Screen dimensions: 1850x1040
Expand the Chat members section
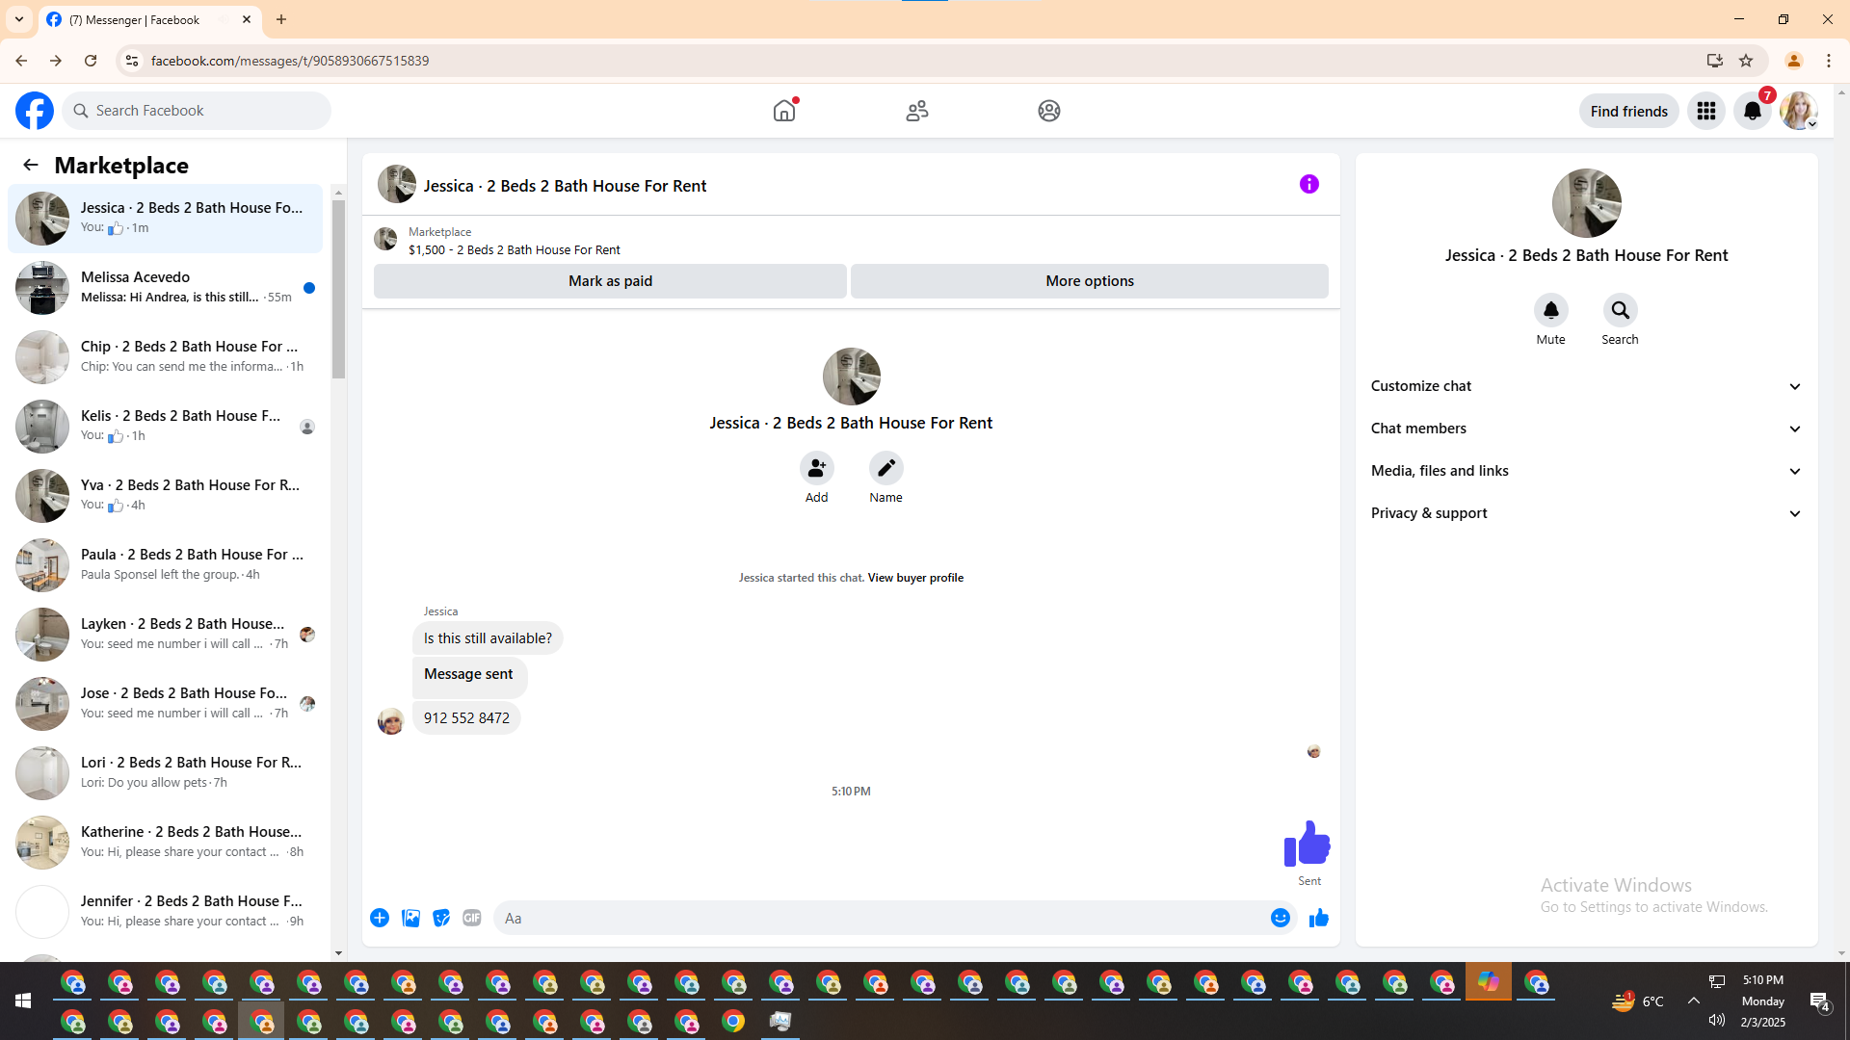[1586, 429]
